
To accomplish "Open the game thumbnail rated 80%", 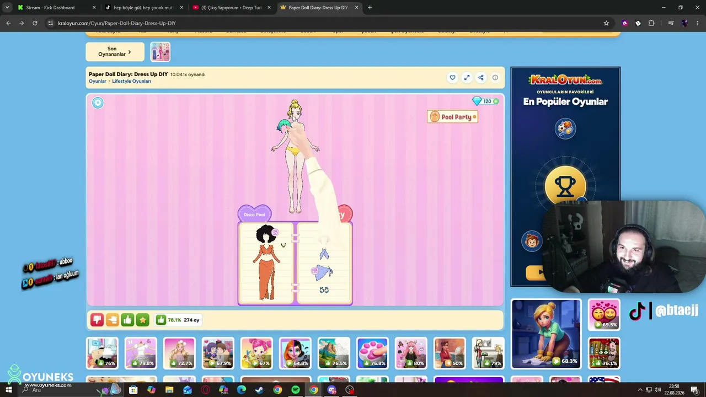I will [x=411, y=353].
